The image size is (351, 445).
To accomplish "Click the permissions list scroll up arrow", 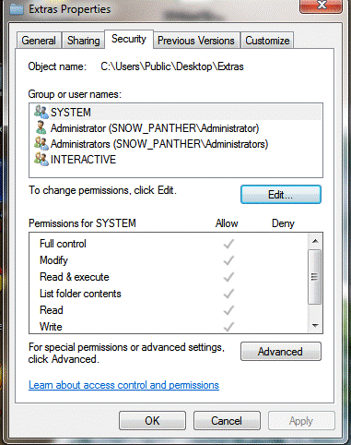I will click(315, 241).
